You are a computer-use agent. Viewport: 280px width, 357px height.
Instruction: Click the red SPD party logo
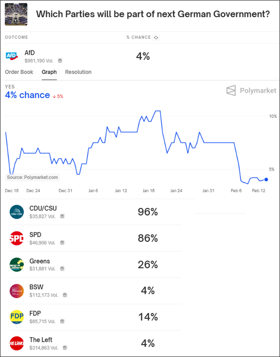coord(16,238)
